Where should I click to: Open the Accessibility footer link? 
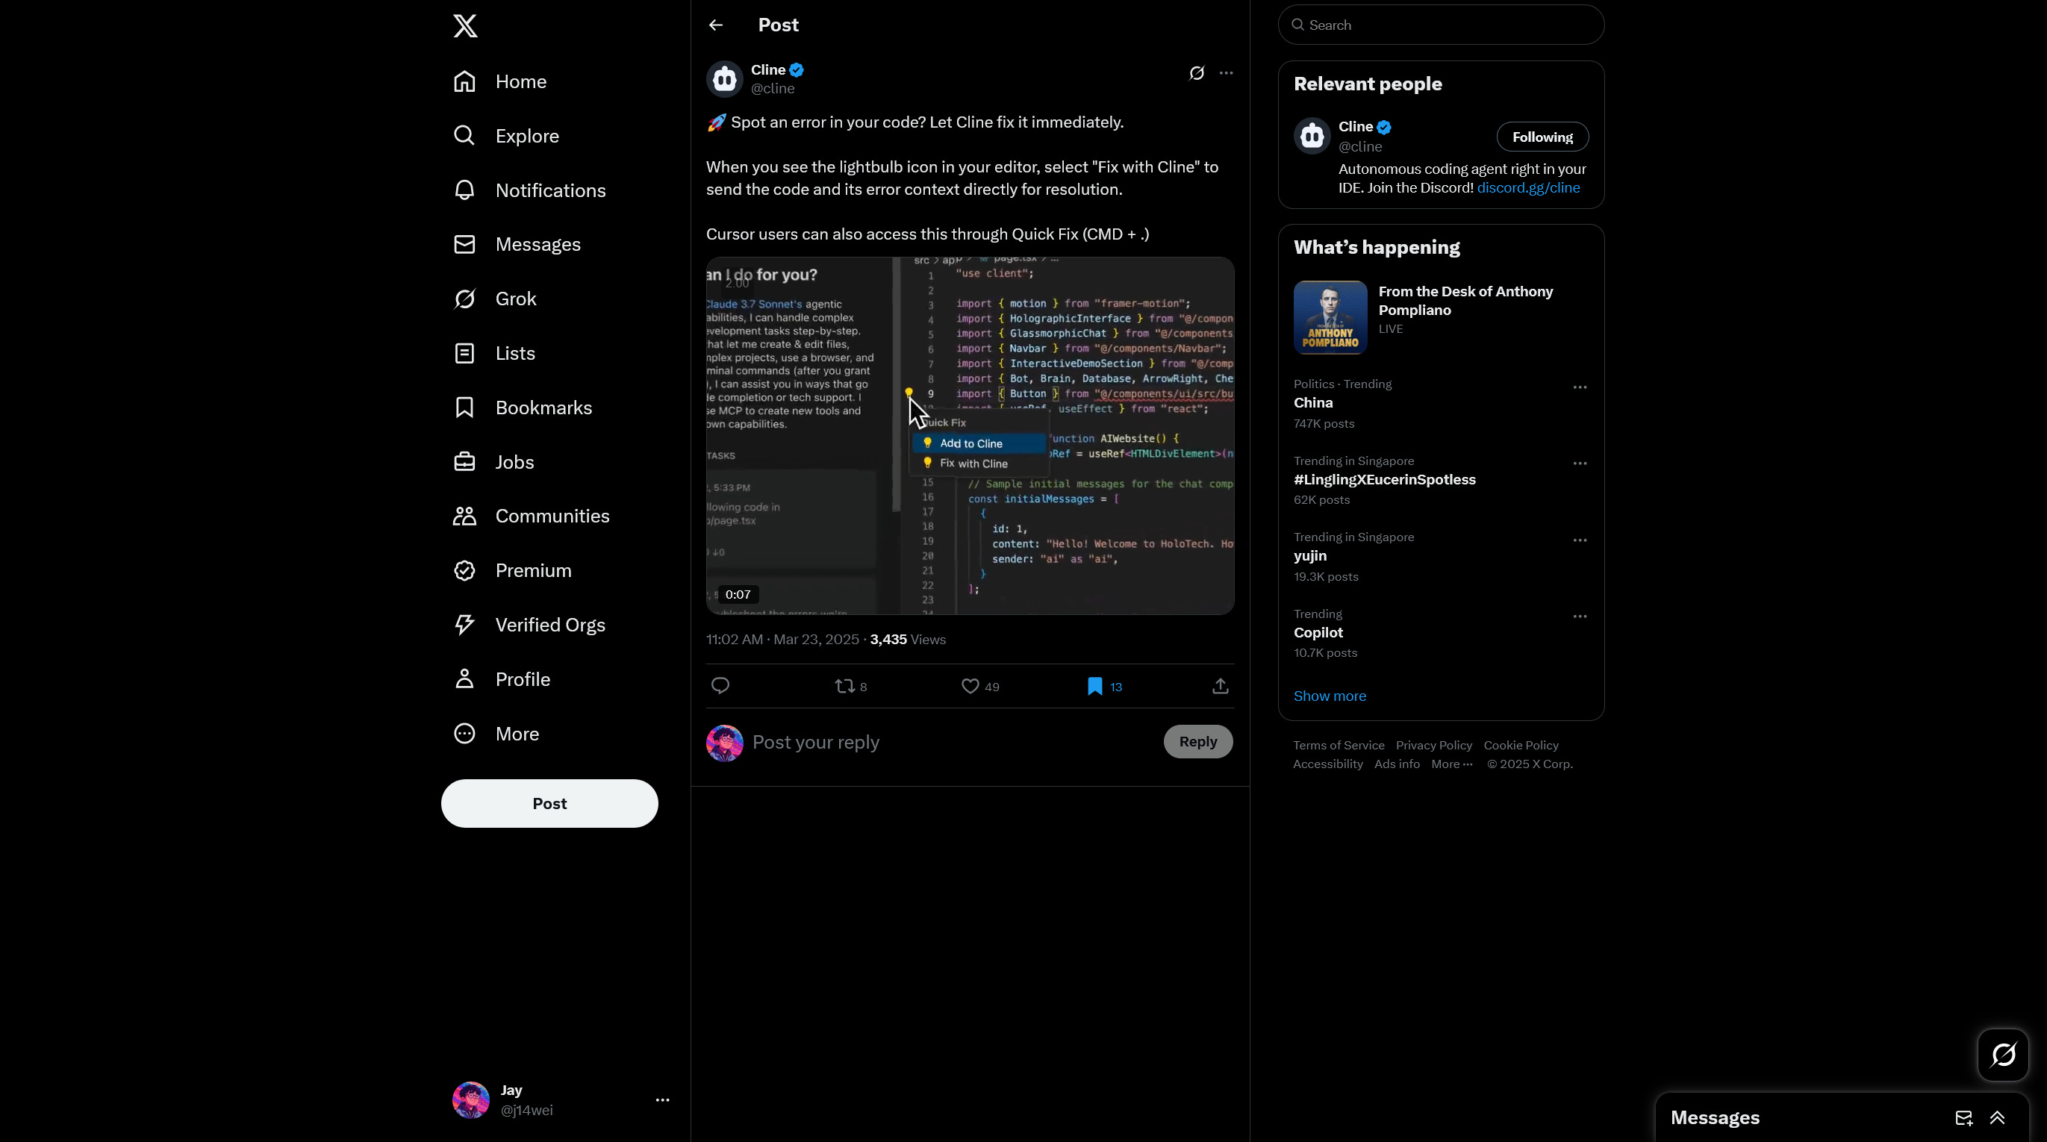click(1327, 764)
